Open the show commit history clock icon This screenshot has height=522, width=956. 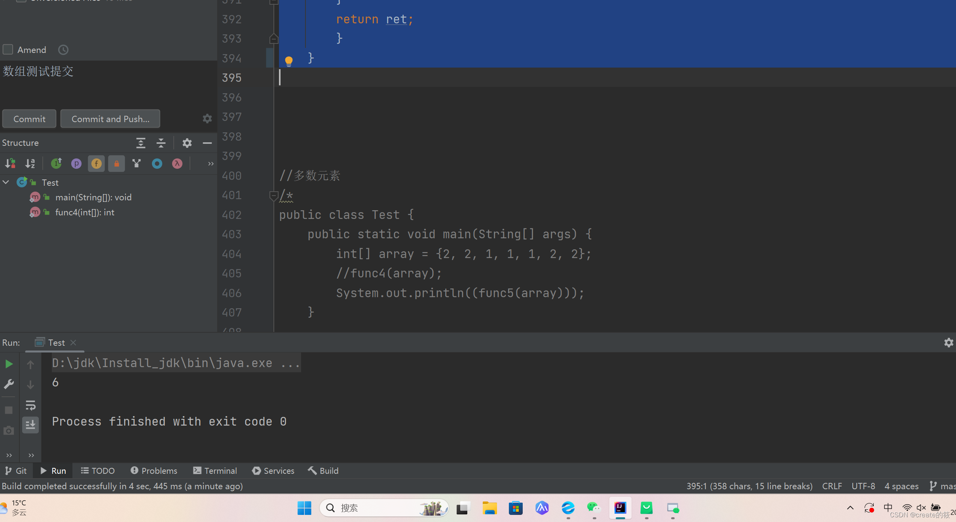(63, 50)
